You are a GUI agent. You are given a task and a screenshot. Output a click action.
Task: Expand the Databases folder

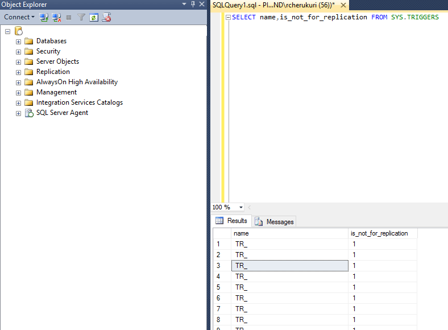[x=18, y=42]
